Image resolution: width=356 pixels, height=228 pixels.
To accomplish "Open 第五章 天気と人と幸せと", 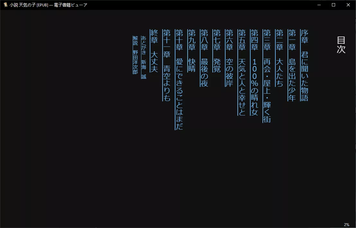I will (242, 72).
